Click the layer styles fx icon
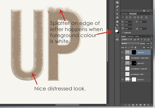 [x=129, y=105]
